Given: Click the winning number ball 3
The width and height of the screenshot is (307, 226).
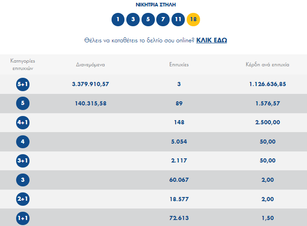Looking at the screenshot, I should click(133, 19).
